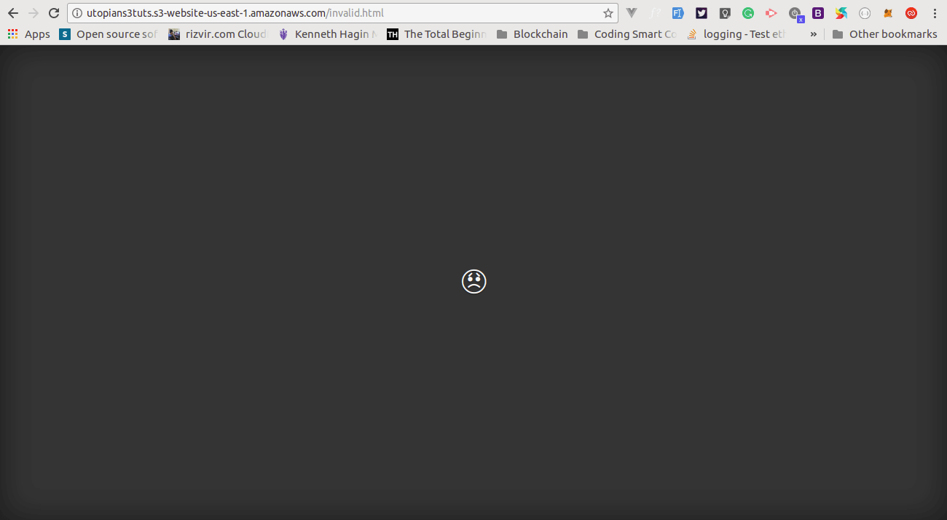Go back to the previous page

tap(13, 13)
